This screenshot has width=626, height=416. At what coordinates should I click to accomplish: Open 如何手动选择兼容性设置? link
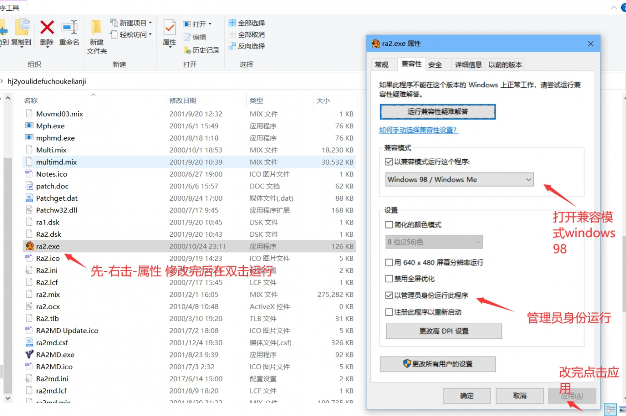click(x=419, y=130)
